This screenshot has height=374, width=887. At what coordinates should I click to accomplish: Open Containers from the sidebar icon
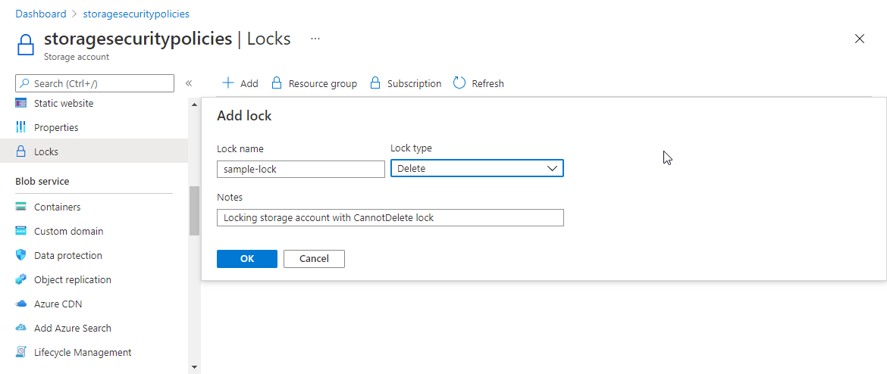click(x=21, y=207)
